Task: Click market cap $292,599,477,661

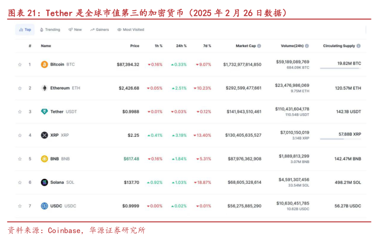Action: pos(244,88)
